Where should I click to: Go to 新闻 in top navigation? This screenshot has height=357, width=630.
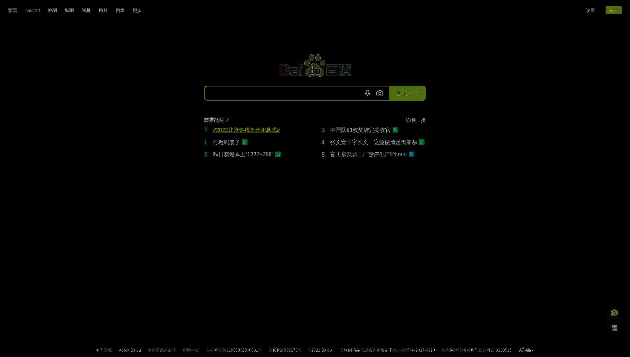(x=13, y=11)
